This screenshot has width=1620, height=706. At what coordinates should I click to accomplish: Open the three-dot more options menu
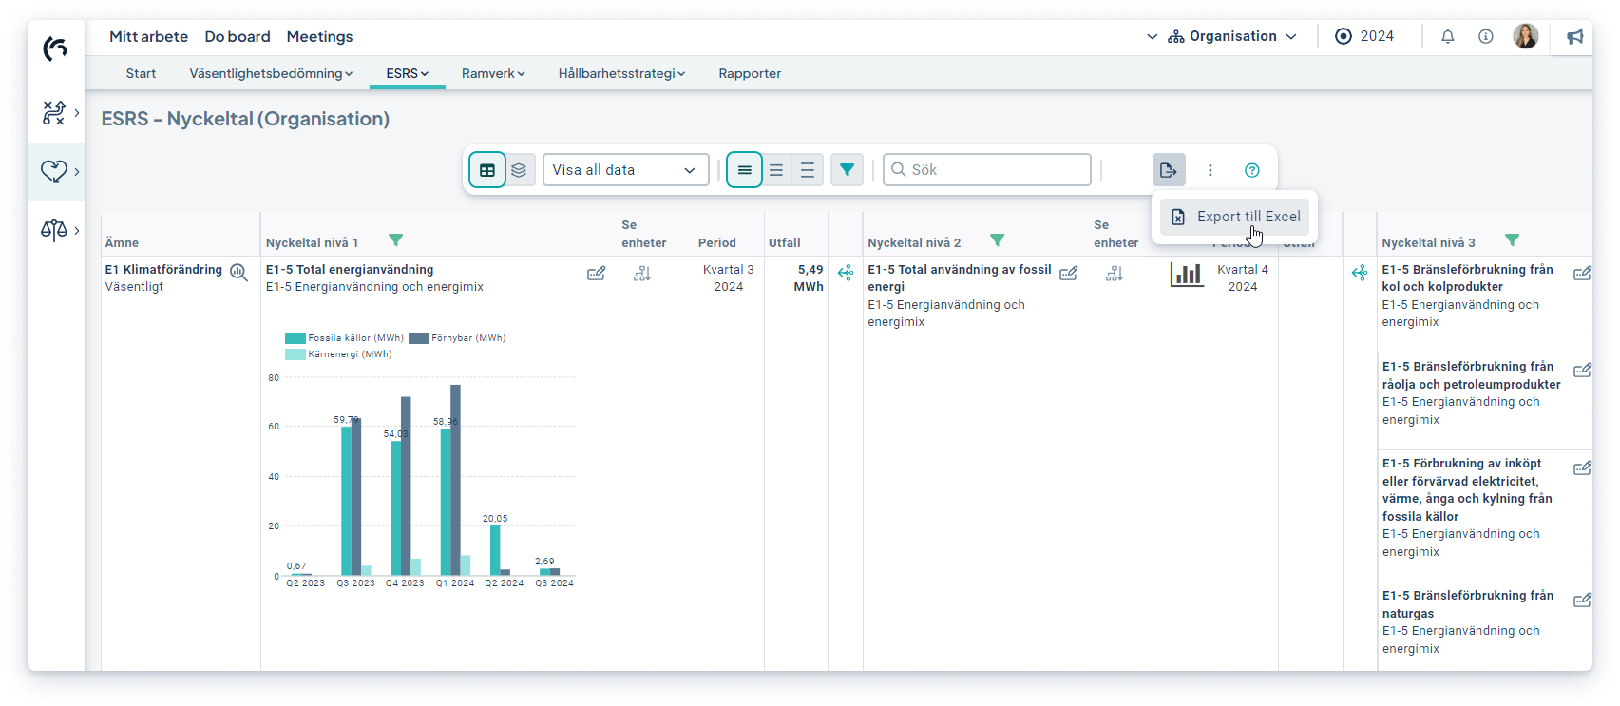point(1210,170)
